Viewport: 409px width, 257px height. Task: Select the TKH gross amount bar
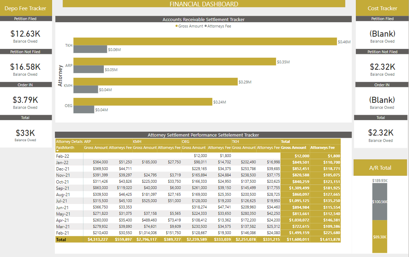(x=204, y=41)
